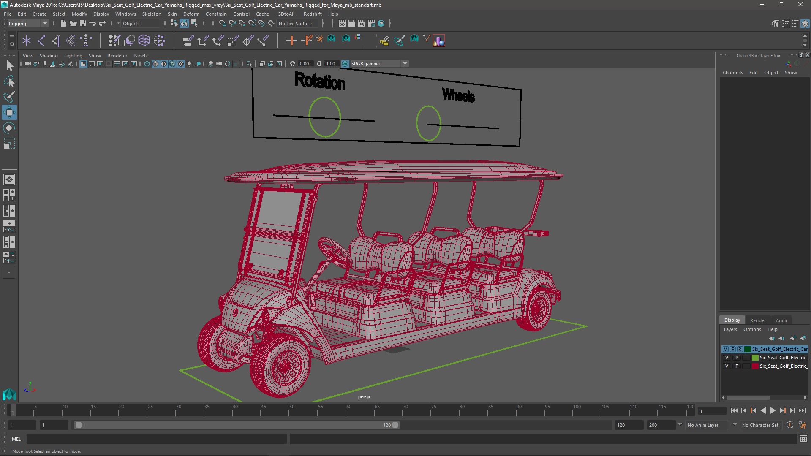Redo the last undone action
Screen dimensions: 811x456
point(102,24)
